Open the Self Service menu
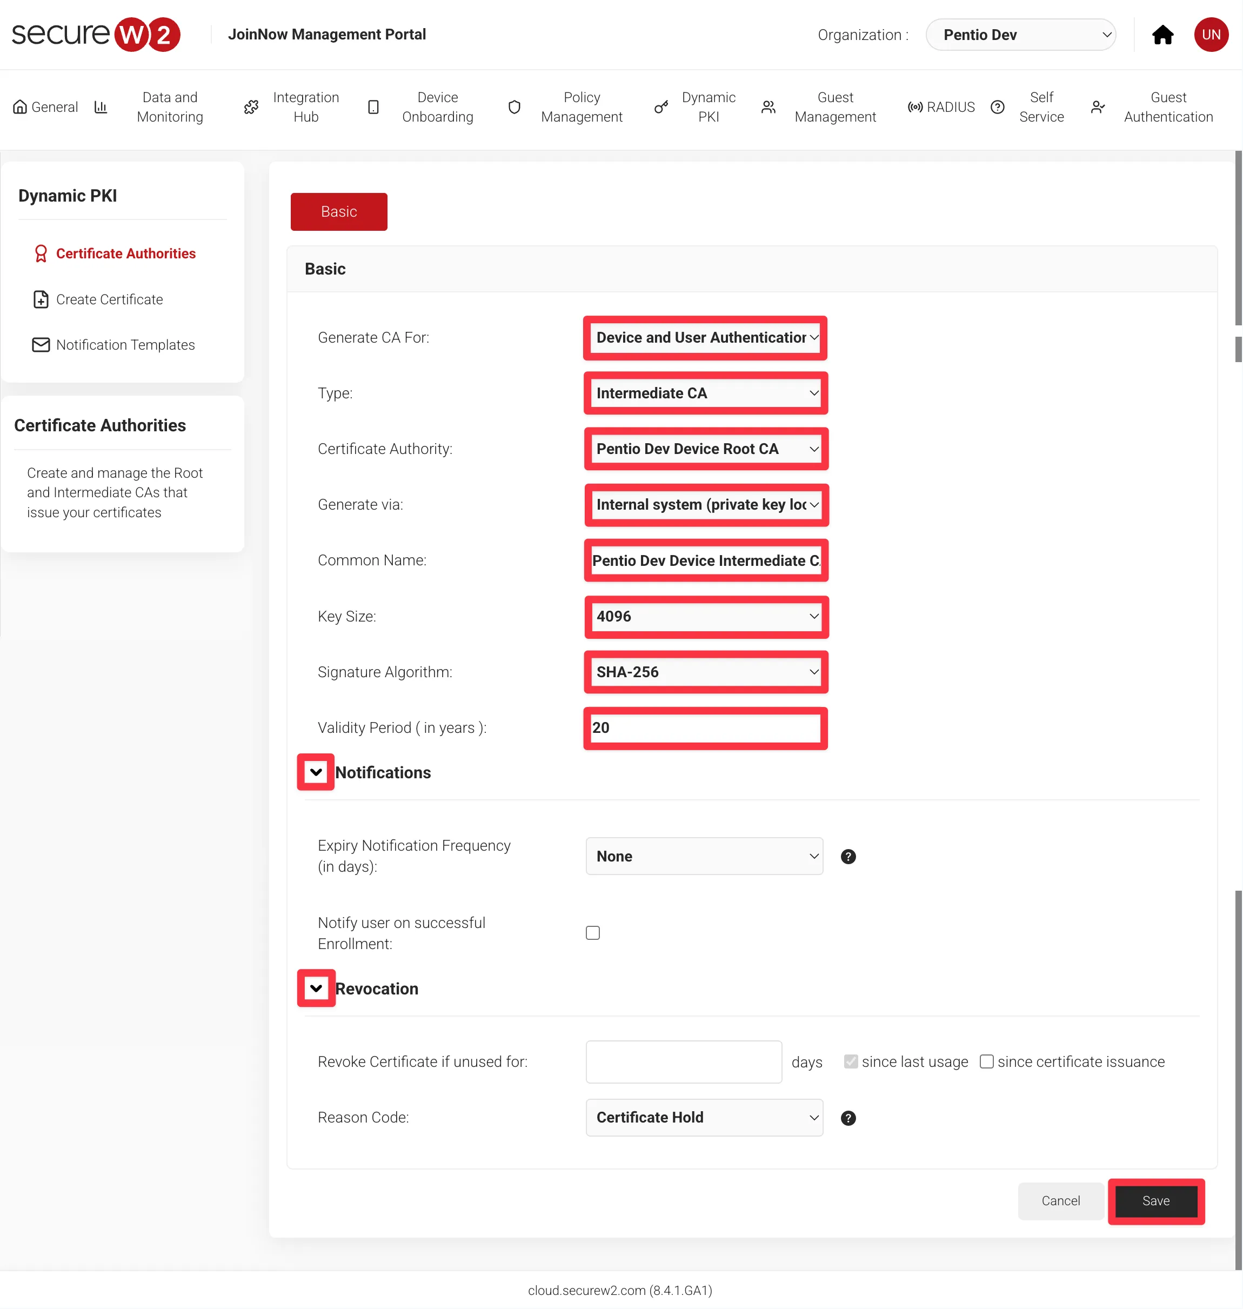Viewport: 1243px width, 1309px height. 1041,106
